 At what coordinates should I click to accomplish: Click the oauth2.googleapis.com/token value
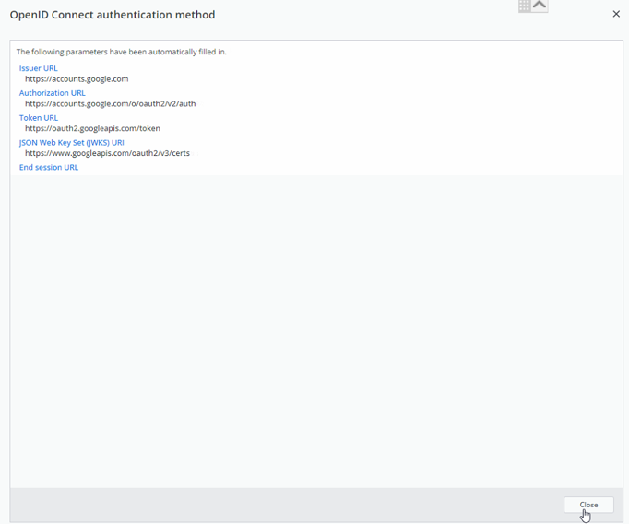(92, 129)
